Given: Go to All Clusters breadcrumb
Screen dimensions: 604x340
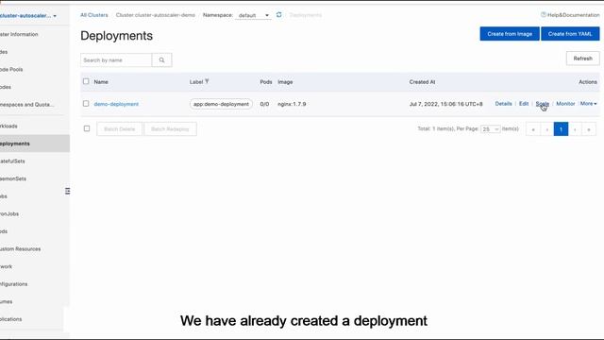Looking at the screenshot, I should coord(94,15).
